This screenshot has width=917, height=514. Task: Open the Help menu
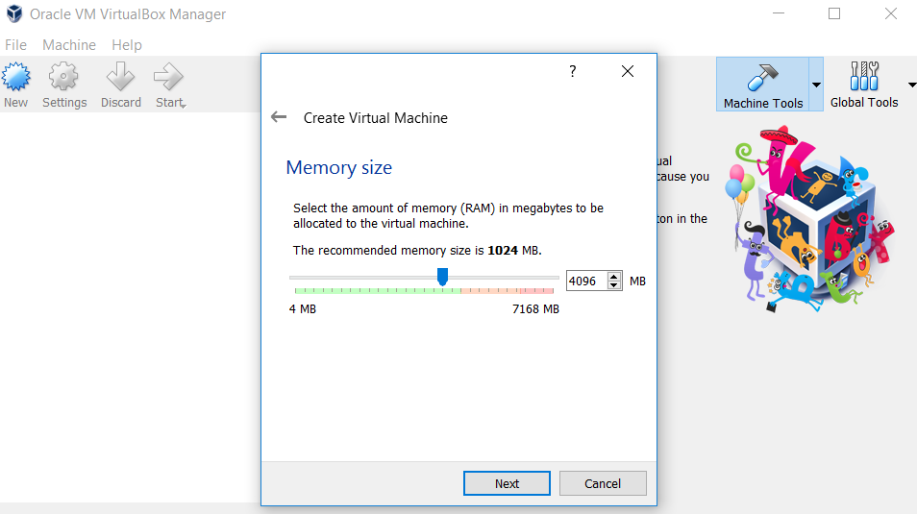click(x=127, y=45)
